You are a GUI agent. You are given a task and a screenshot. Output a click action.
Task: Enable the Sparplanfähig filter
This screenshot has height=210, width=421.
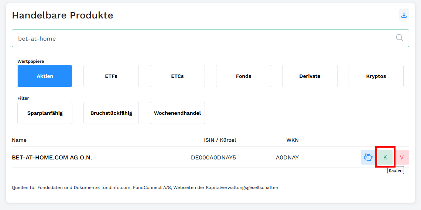45,113
